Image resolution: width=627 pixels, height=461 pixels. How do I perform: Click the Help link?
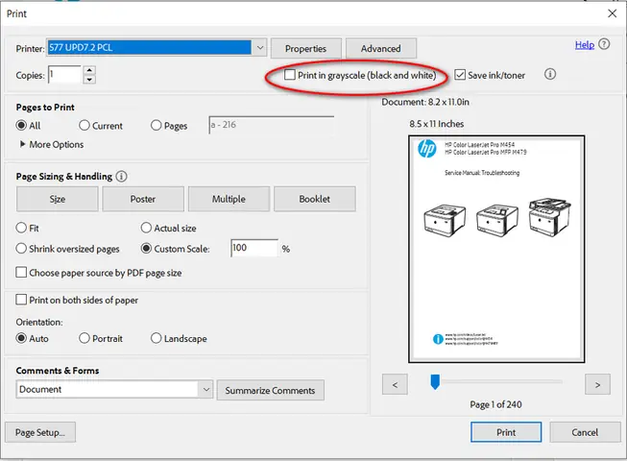coord(585,45)
